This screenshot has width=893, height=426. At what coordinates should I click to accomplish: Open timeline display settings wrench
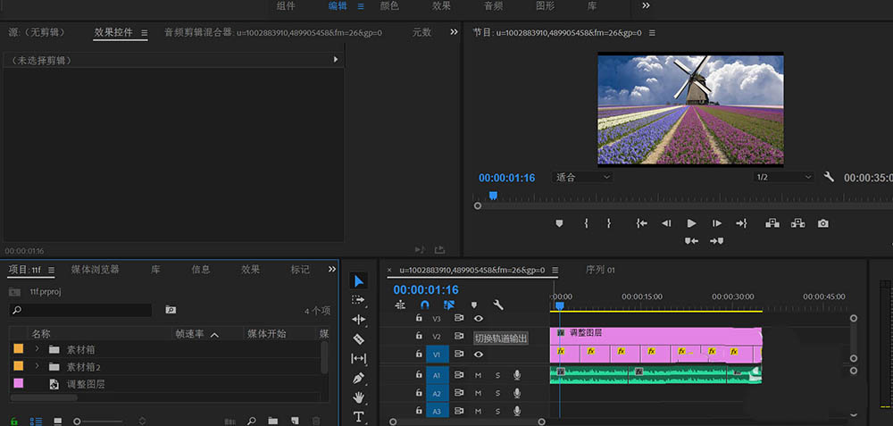click(x=498, y=305)
